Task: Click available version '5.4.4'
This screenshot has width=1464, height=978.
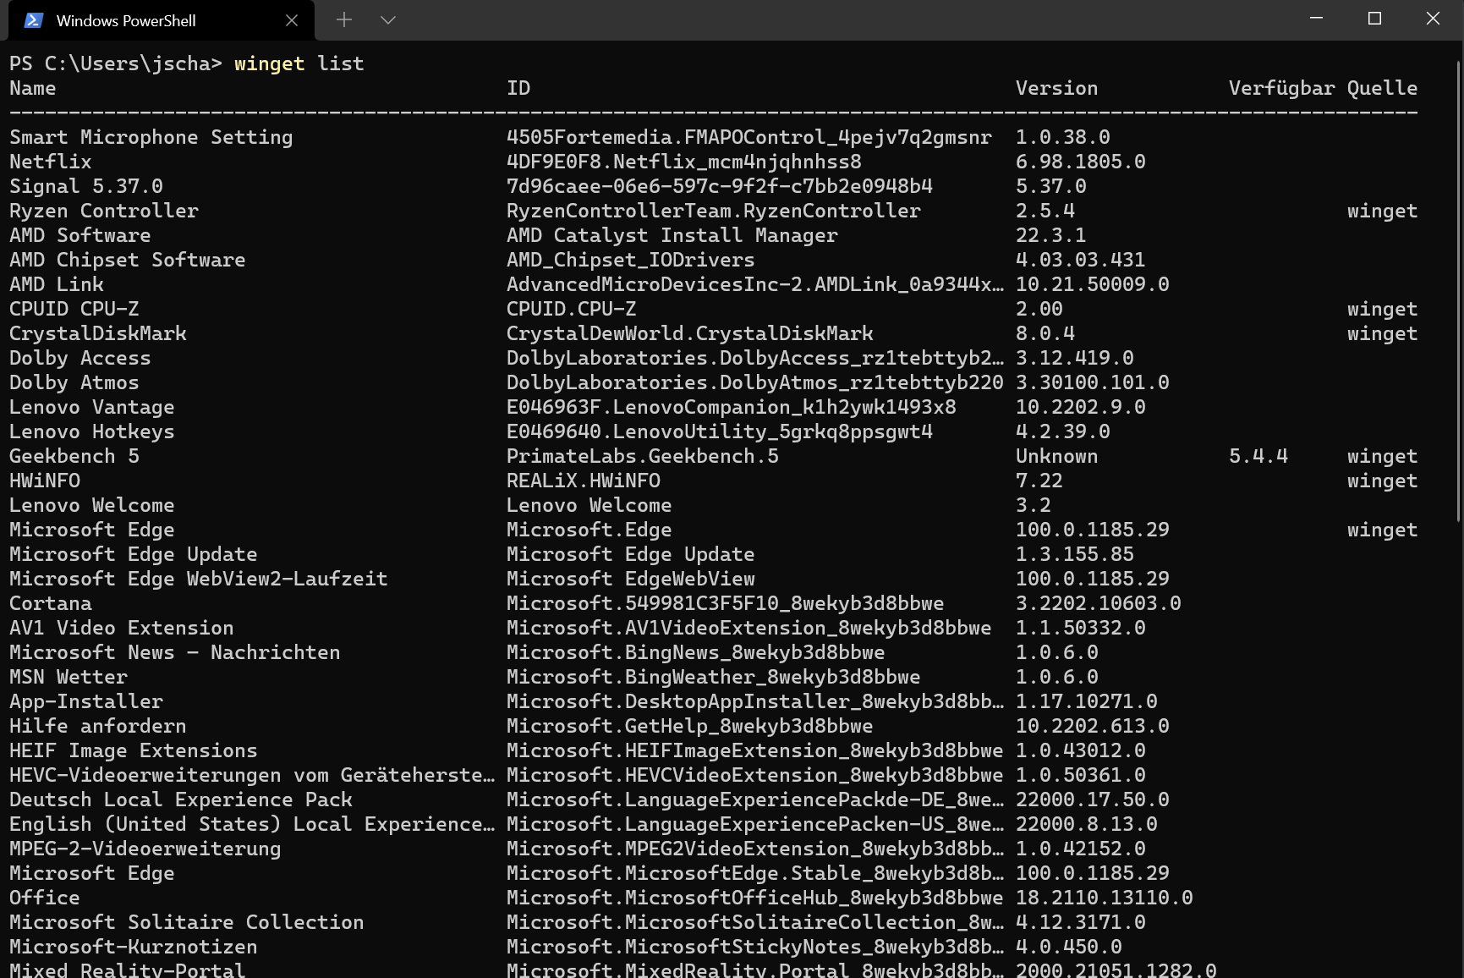Action: click(x=1258, y=456)
